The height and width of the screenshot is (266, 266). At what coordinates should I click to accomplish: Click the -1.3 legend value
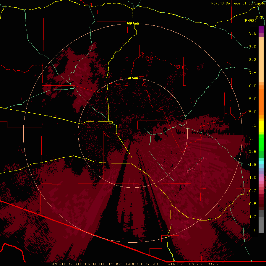tap(252, 217)
